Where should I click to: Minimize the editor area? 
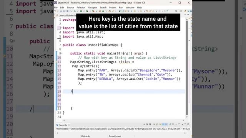tap(185, 15)
